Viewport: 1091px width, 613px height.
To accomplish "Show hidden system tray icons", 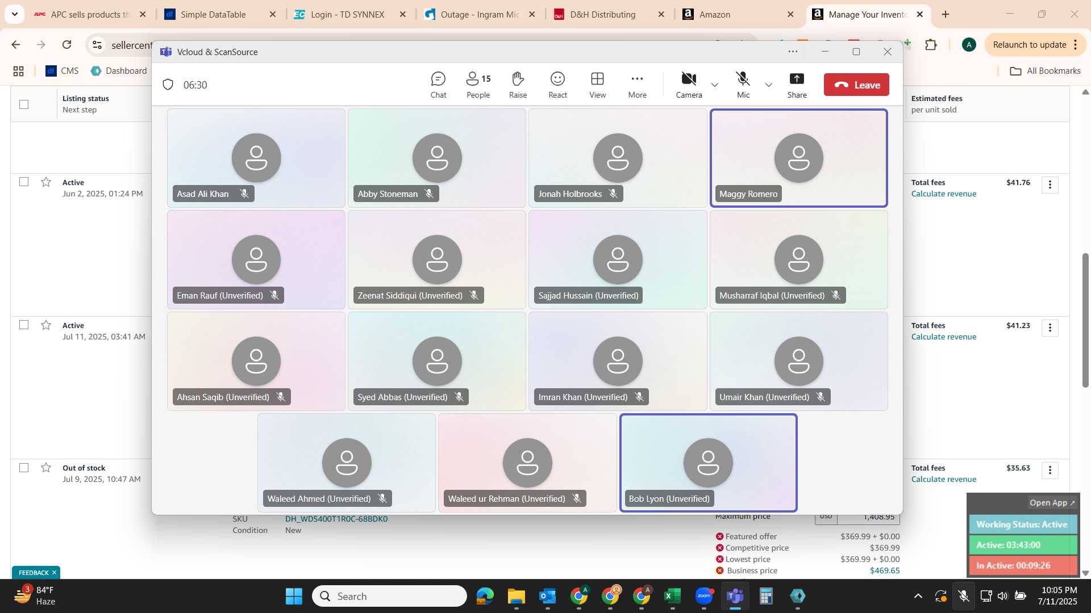I will pyautogui.click(x=918, y=596).
